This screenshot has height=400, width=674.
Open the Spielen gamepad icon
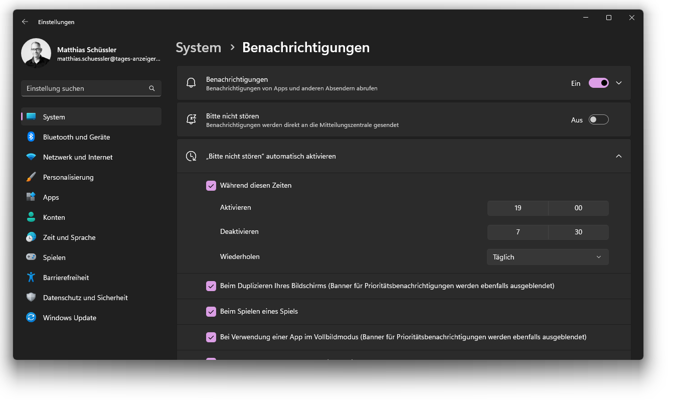click(x=31, y=257)
